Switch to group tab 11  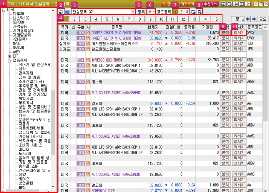point(172,19)
